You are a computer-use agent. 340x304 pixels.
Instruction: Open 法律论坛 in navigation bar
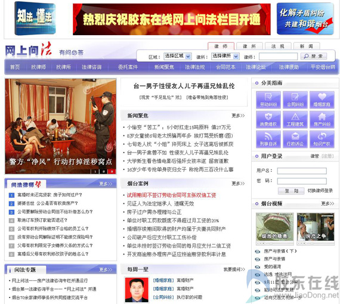tap(256, 67)
